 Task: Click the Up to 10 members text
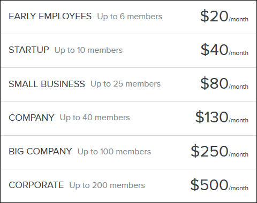[x=88, y=50]
